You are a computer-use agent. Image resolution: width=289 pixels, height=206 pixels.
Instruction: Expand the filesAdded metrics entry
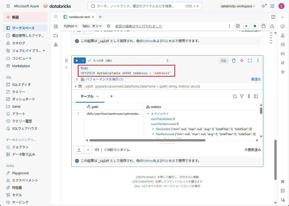[x=153, y=129]
